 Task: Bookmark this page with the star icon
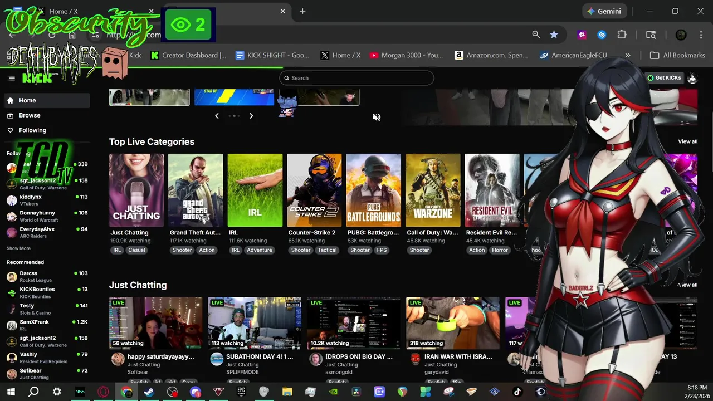coord(554,35)
